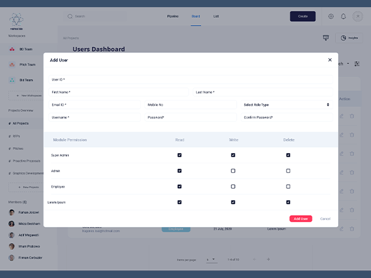Uncheck Super Admin Delete permission
The height and width of the screenshot is (278, 371).
click(288, 155)
